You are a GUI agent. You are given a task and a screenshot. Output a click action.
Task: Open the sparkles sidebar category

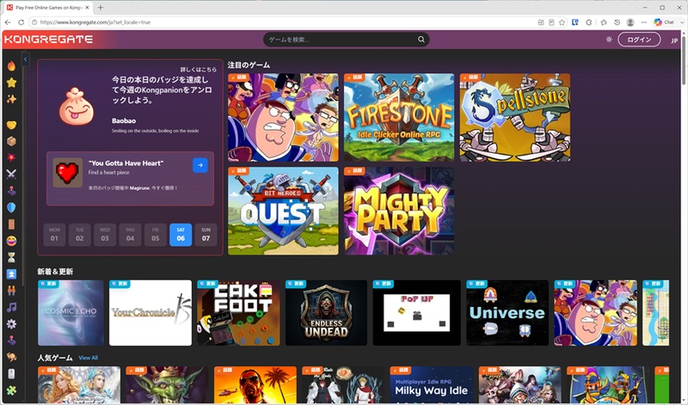point(11,99)
